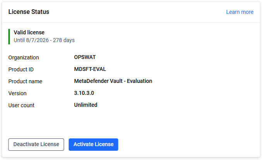Click the Version field label

coord(17,93)
